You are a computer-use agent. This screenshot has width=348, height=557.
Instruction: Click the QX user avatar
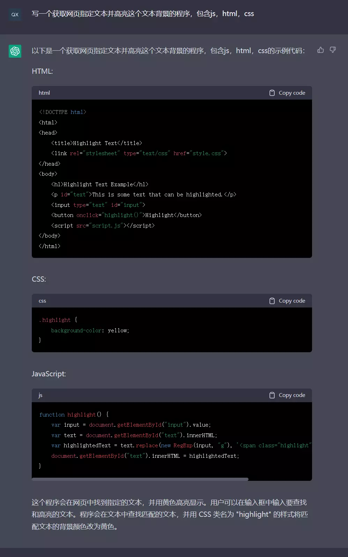pos(15,15)
